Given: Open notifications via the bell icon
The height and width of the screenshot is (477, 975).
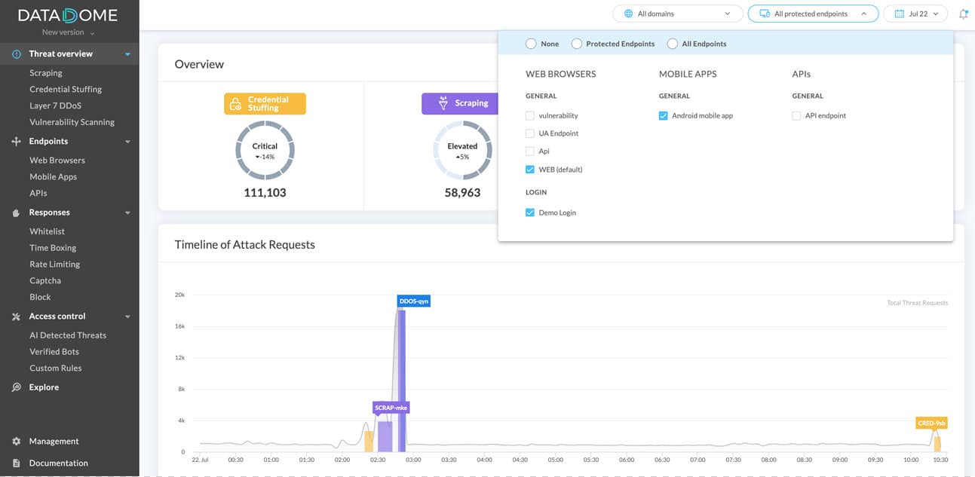Looking at the screenshot, I should click(x=963, y=14).
